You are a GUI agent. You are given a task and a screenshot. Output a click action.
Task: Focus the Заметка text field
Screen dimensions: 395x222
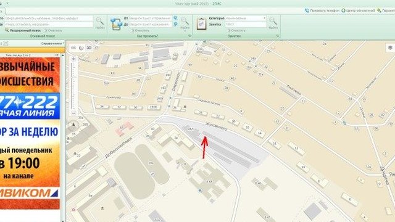(245, 24)
